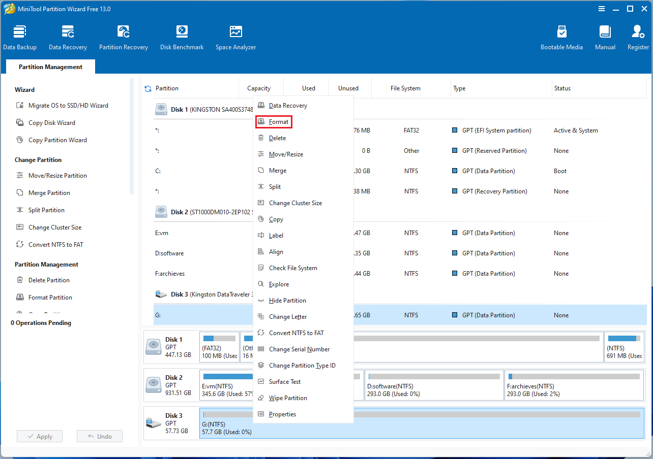Open the Data Backup tool

pos(20,37)
